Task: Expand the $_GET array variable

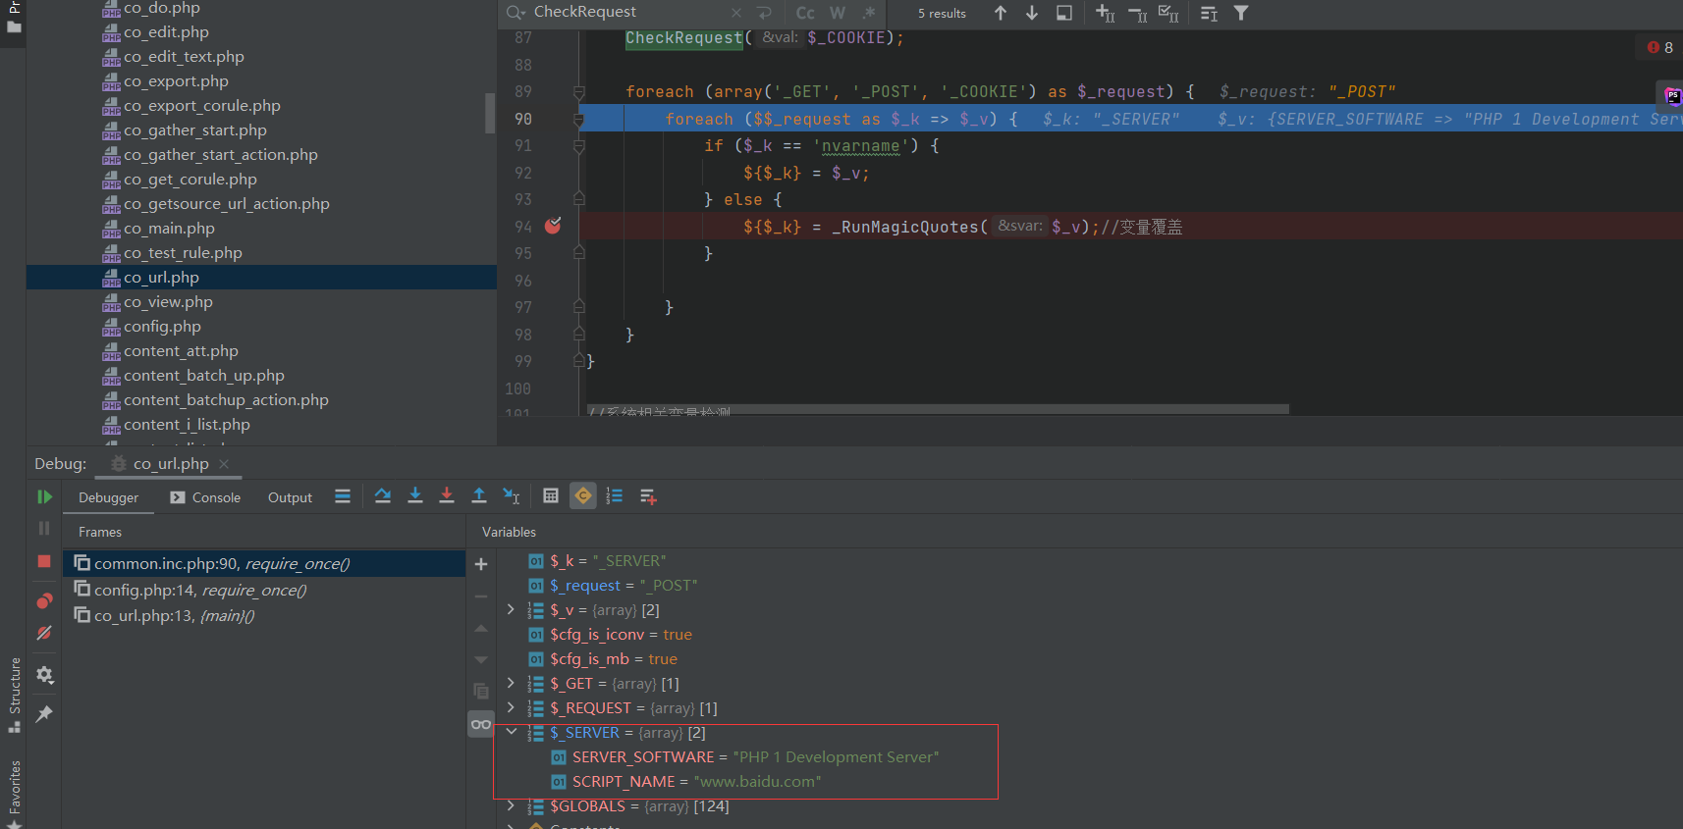Action: 511,683
